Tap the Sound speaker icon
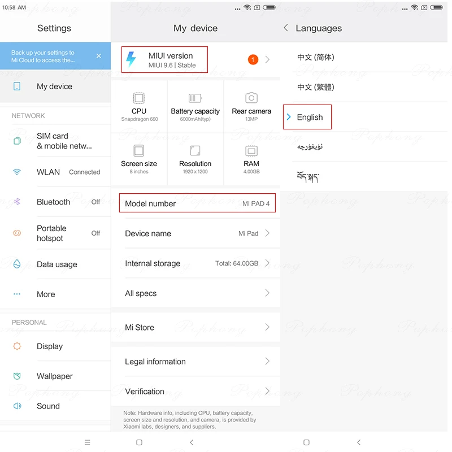 pos(17,406)
